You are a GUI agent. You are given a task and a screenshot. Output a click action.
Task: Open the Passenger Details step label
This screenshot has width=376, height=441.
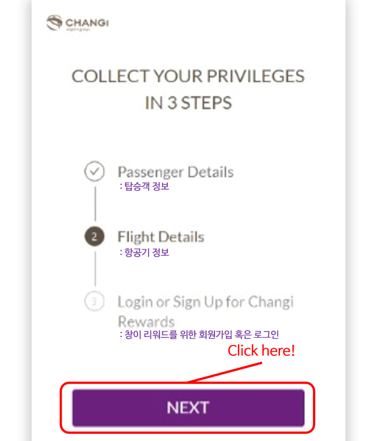coord(175,172)
